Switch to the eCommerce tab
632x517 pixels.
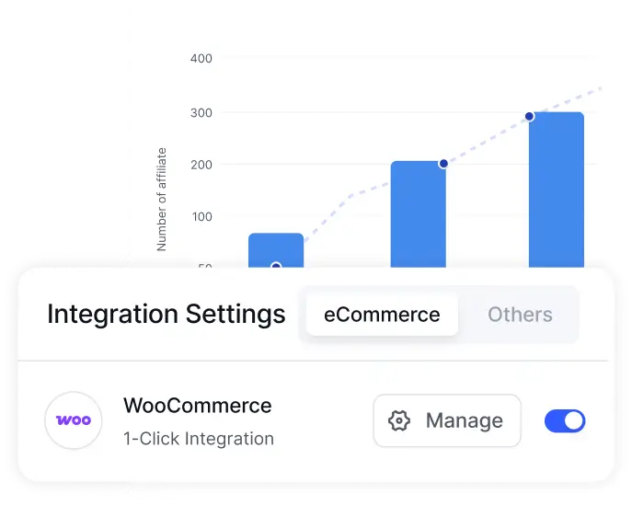[382, 315]
